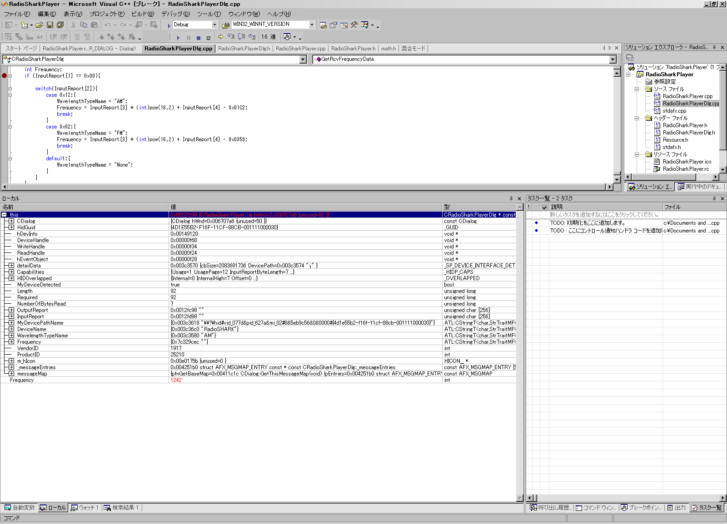Image resolution: width=727 pixels, height=524 pixels.
Task: Open the GetRcvFrequencyData member dropdown
Action: tap(613, 59)
